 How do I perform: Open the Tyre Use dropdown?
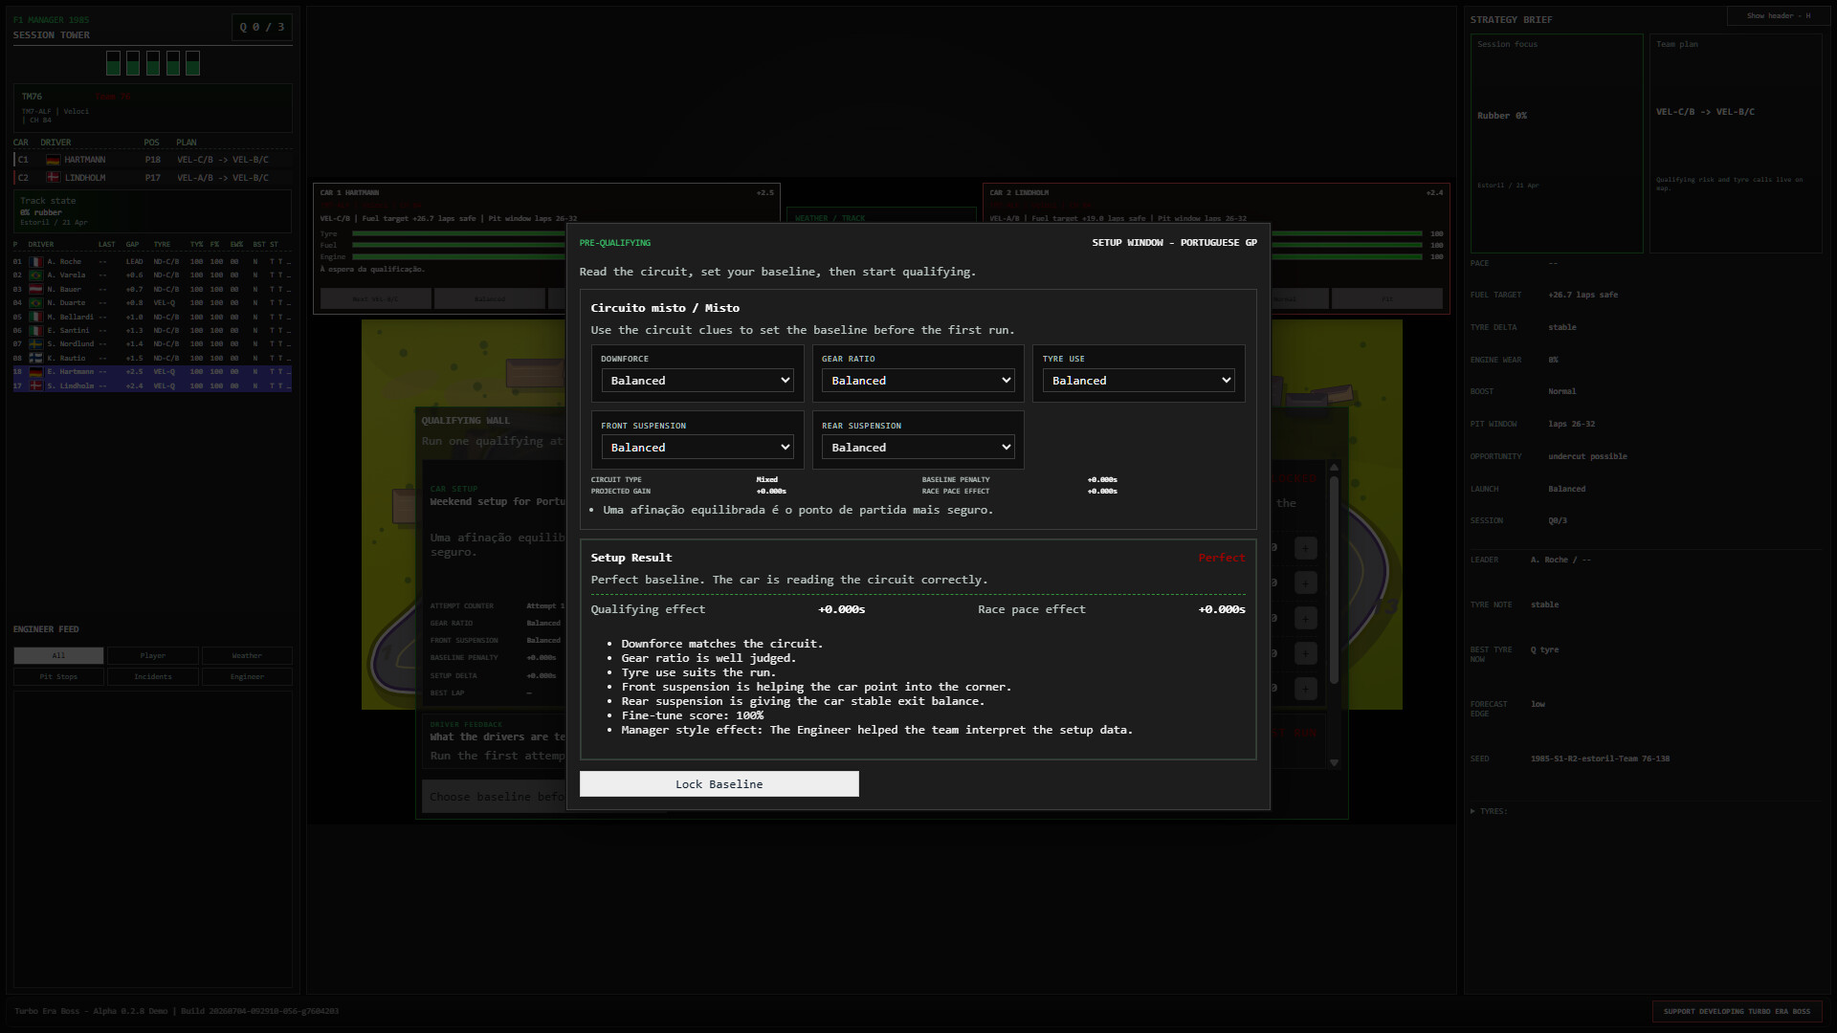(x=1139, y=381)
